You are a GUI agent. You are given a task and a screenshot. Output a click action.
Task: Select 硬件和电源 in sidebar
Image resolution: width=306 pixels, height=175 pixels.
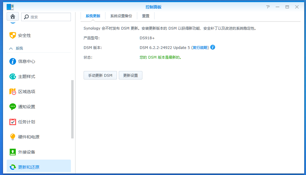39,137
